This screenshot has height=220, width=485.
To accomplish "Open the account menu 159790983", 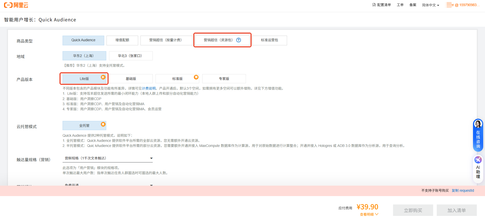I will 465,5.
